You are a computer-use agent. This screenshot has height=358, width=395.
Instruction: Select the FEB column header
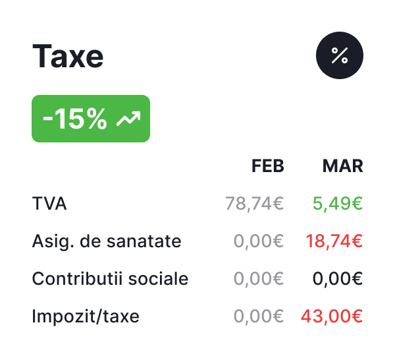pos(268,166)
